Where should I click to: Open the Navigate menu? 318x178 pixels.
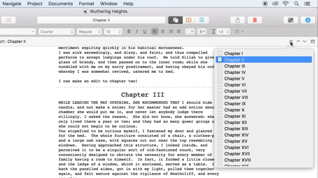click(x=12, y=3)
